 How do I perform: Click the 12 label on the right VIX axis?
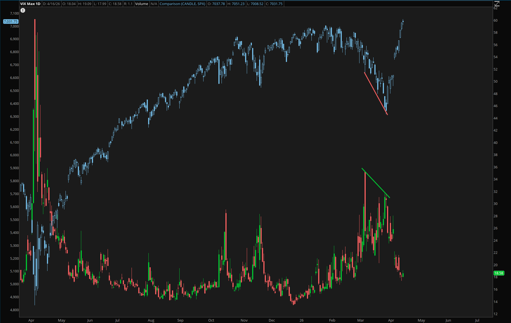[496, 314]
